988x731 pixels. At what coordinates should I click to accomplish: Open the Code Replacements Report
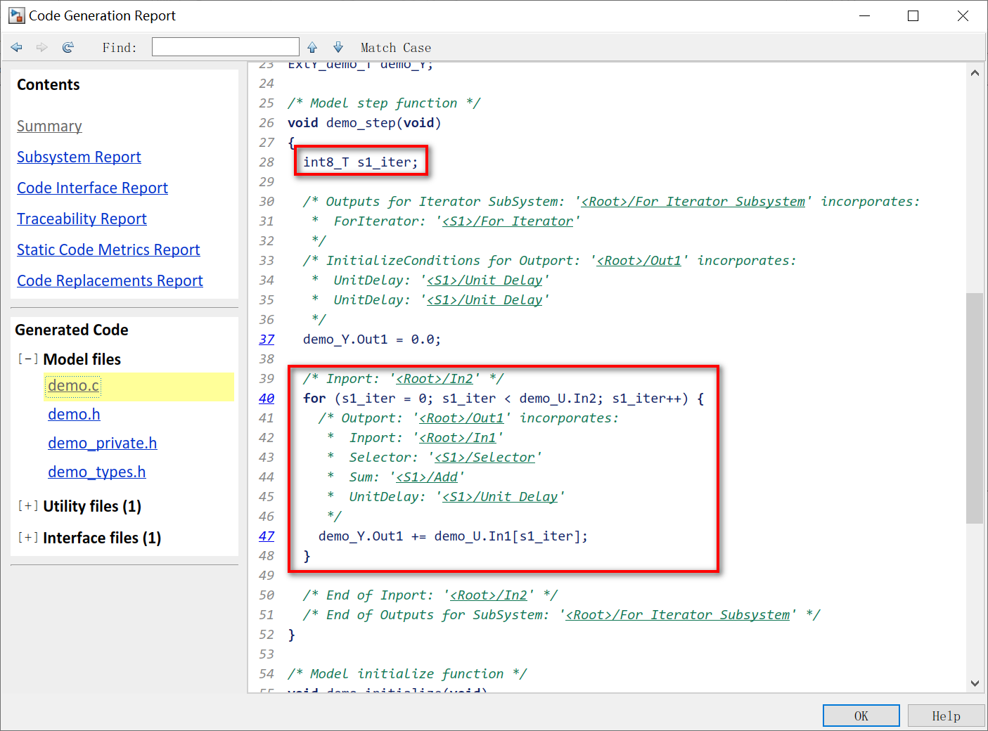click(110, 280)
